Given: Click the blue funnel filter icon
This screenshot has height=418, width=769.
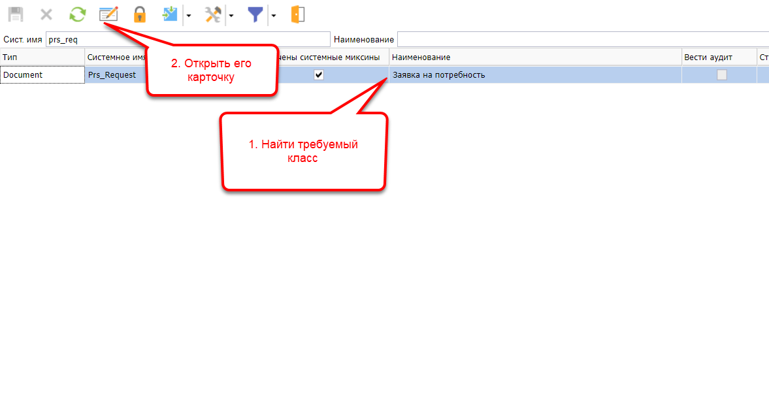Looking at the screenshot, I should click(x=255, y=14).
